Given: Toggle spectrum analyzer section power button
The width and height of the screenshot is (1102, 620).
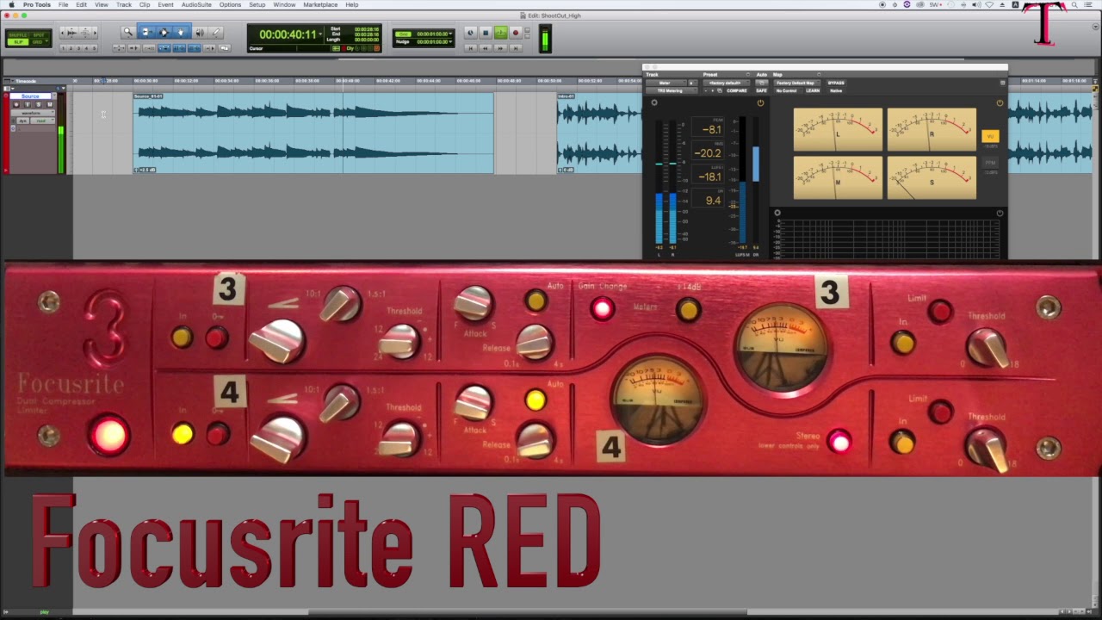Looking at the screenshot, I should click(x=1000, y=213).
